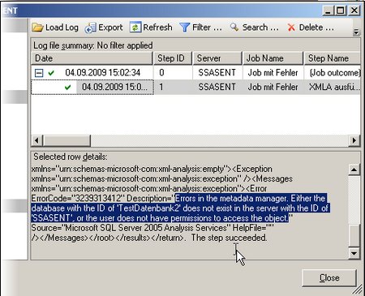The image size is (365, 296).
Task: Click the success checkmark on Step 1 row
Action: pyautogui.click(x=67, y=87)
